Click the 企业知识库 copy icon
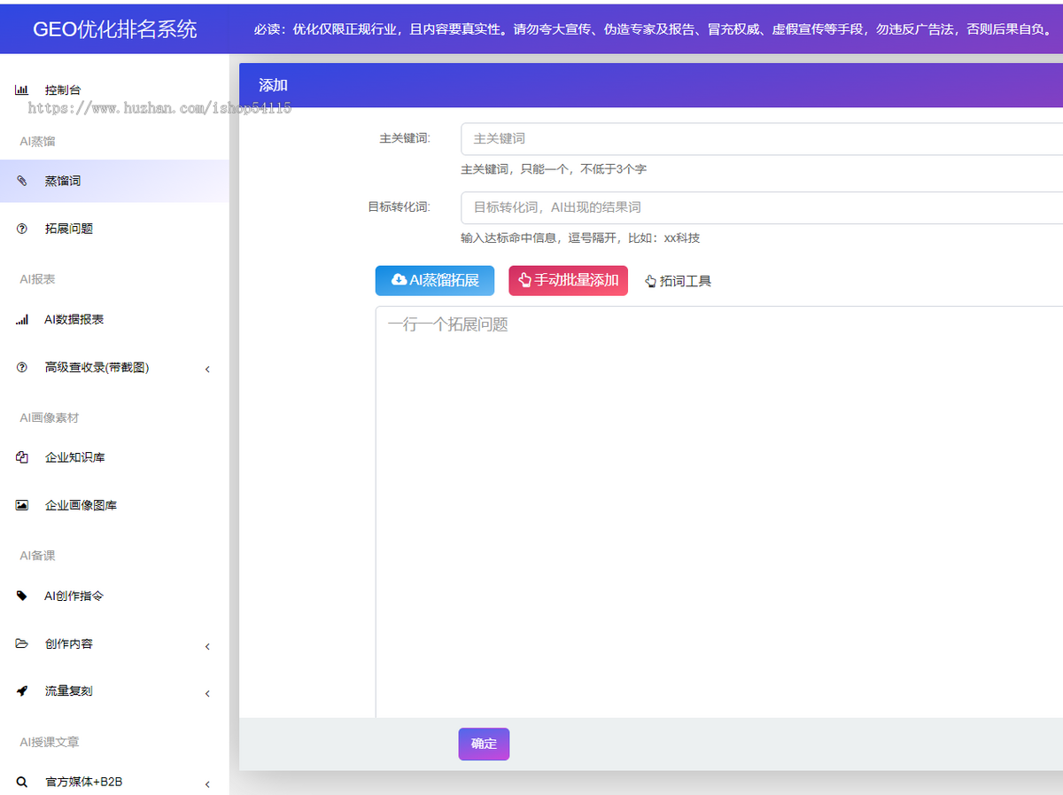 tap(21, 458)
